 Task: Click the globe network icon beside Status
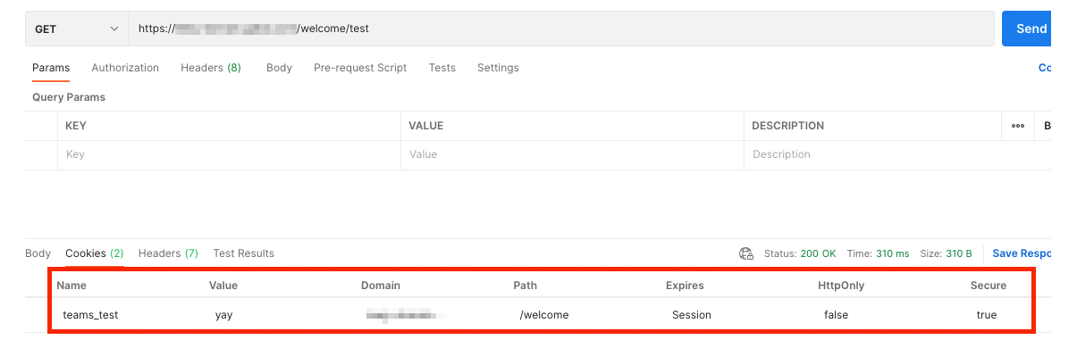[x=746, y=253]
